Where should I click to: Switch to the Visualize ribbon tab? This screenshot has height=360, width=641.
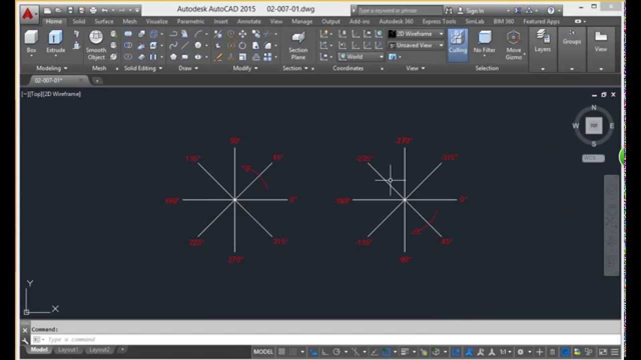157,21
